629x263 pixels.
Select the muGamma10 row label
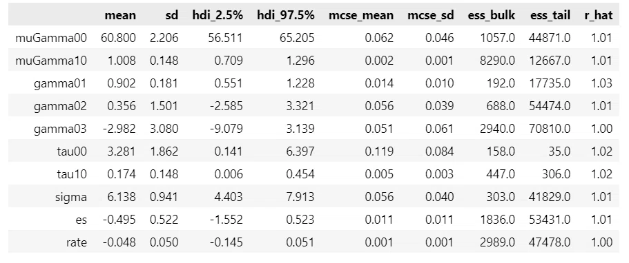click(x=51, y=61)
